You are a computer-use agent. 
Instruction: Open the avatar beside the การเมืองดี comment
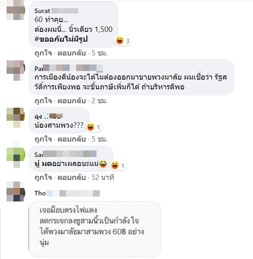click(x=16, y=70)
